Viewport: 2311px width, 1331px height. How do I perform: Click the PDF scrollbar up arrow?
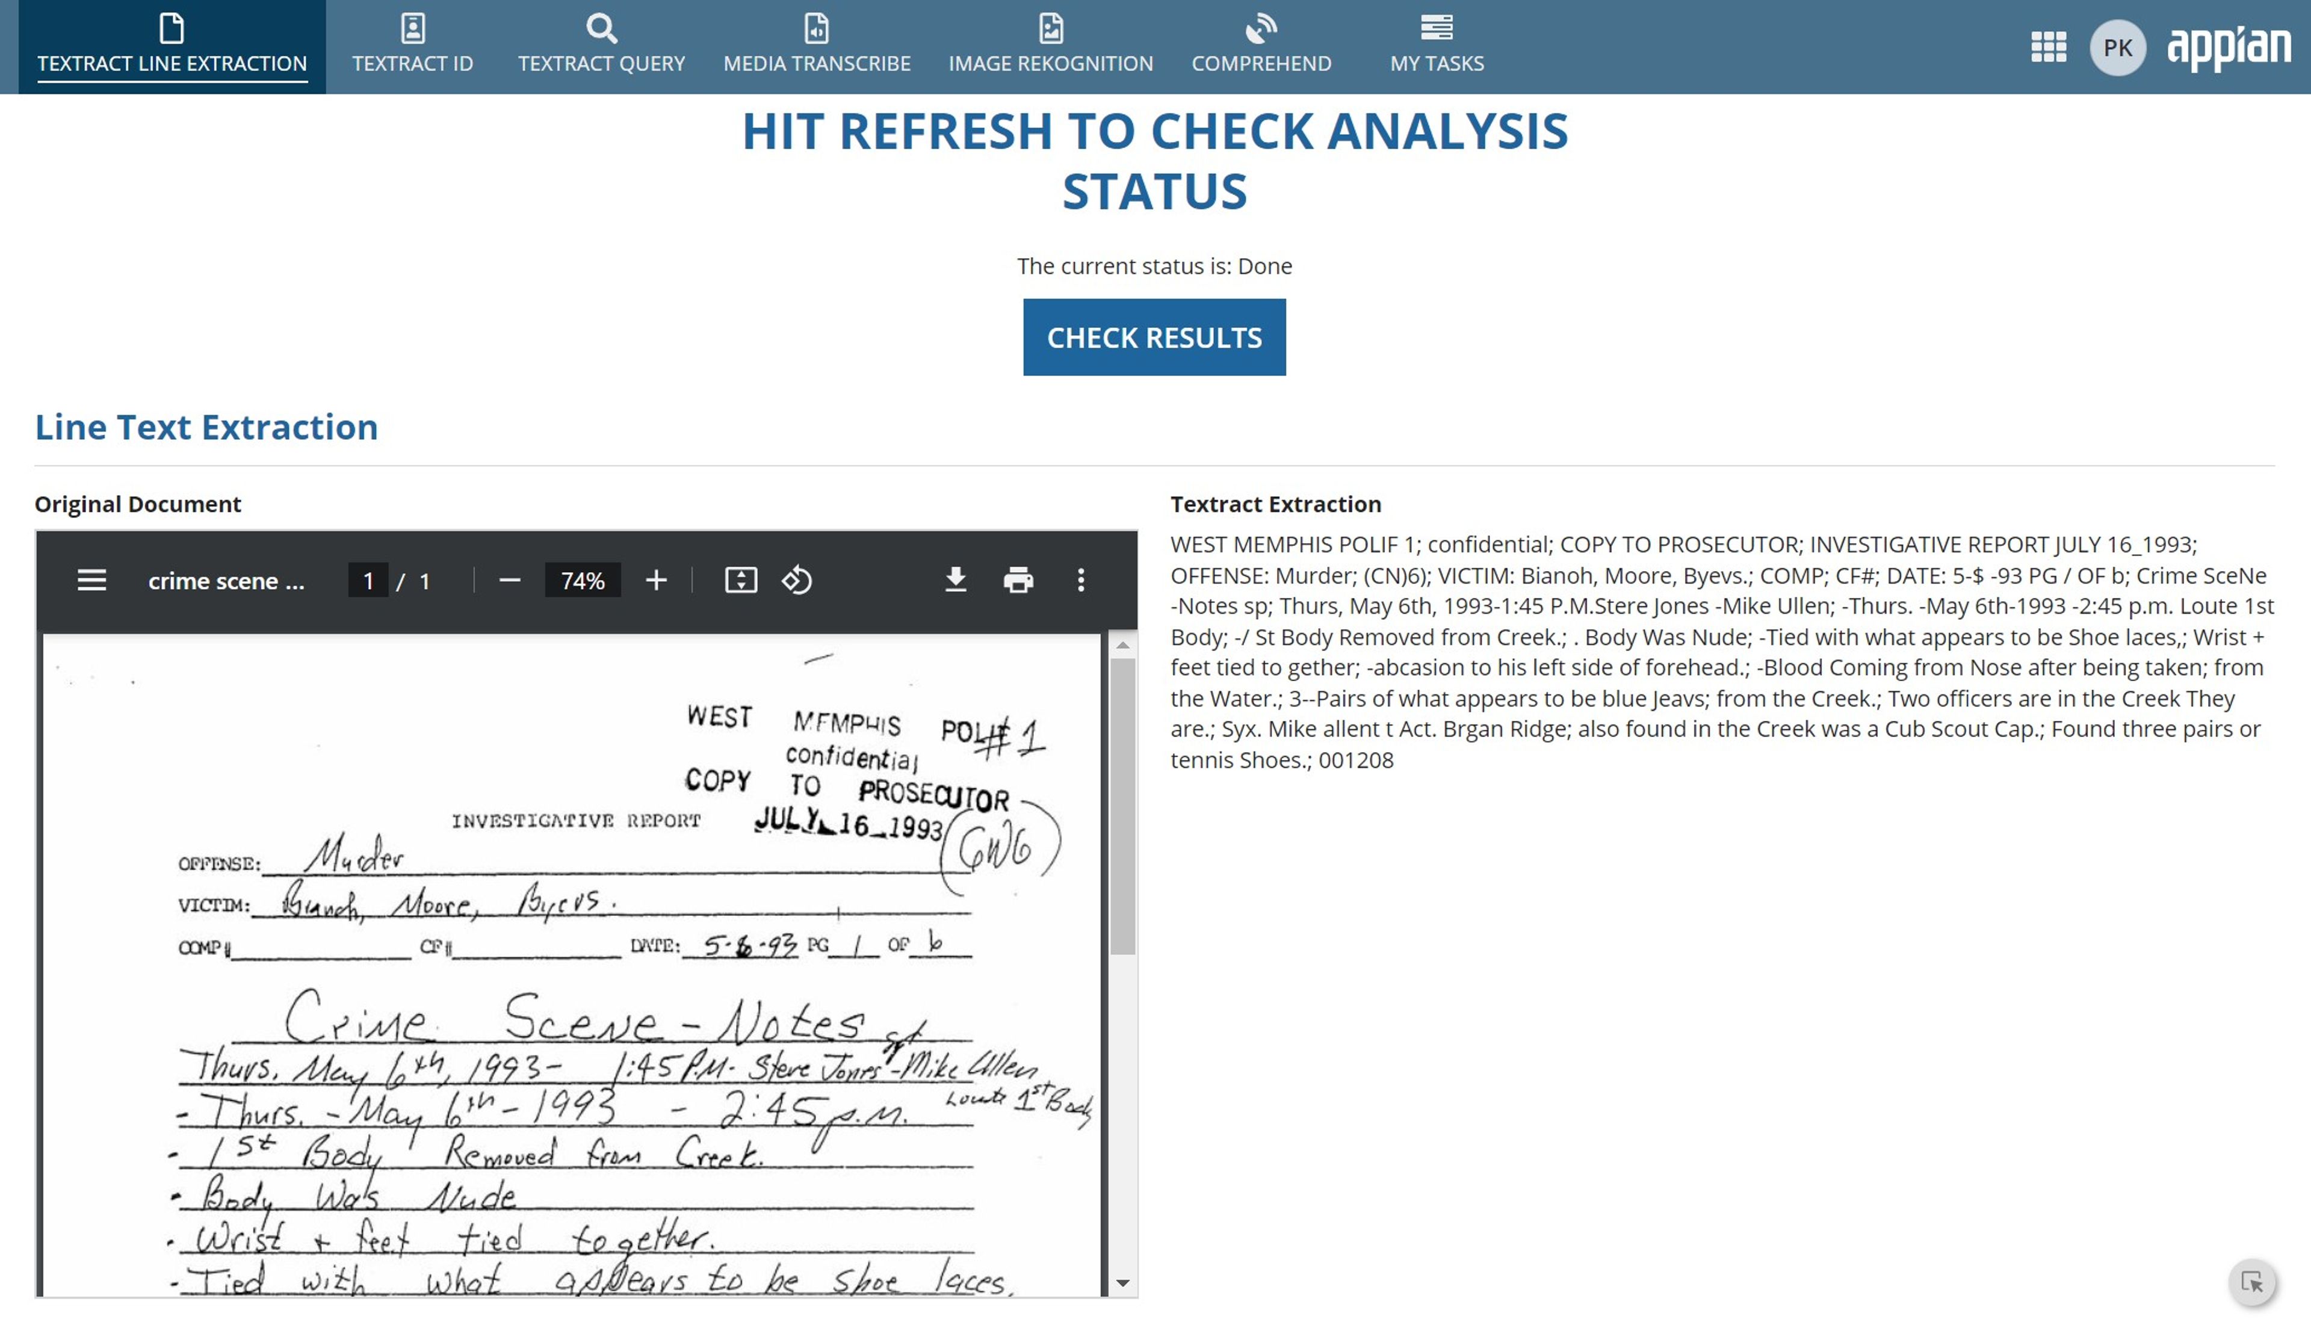click(x=1122, y=646)
